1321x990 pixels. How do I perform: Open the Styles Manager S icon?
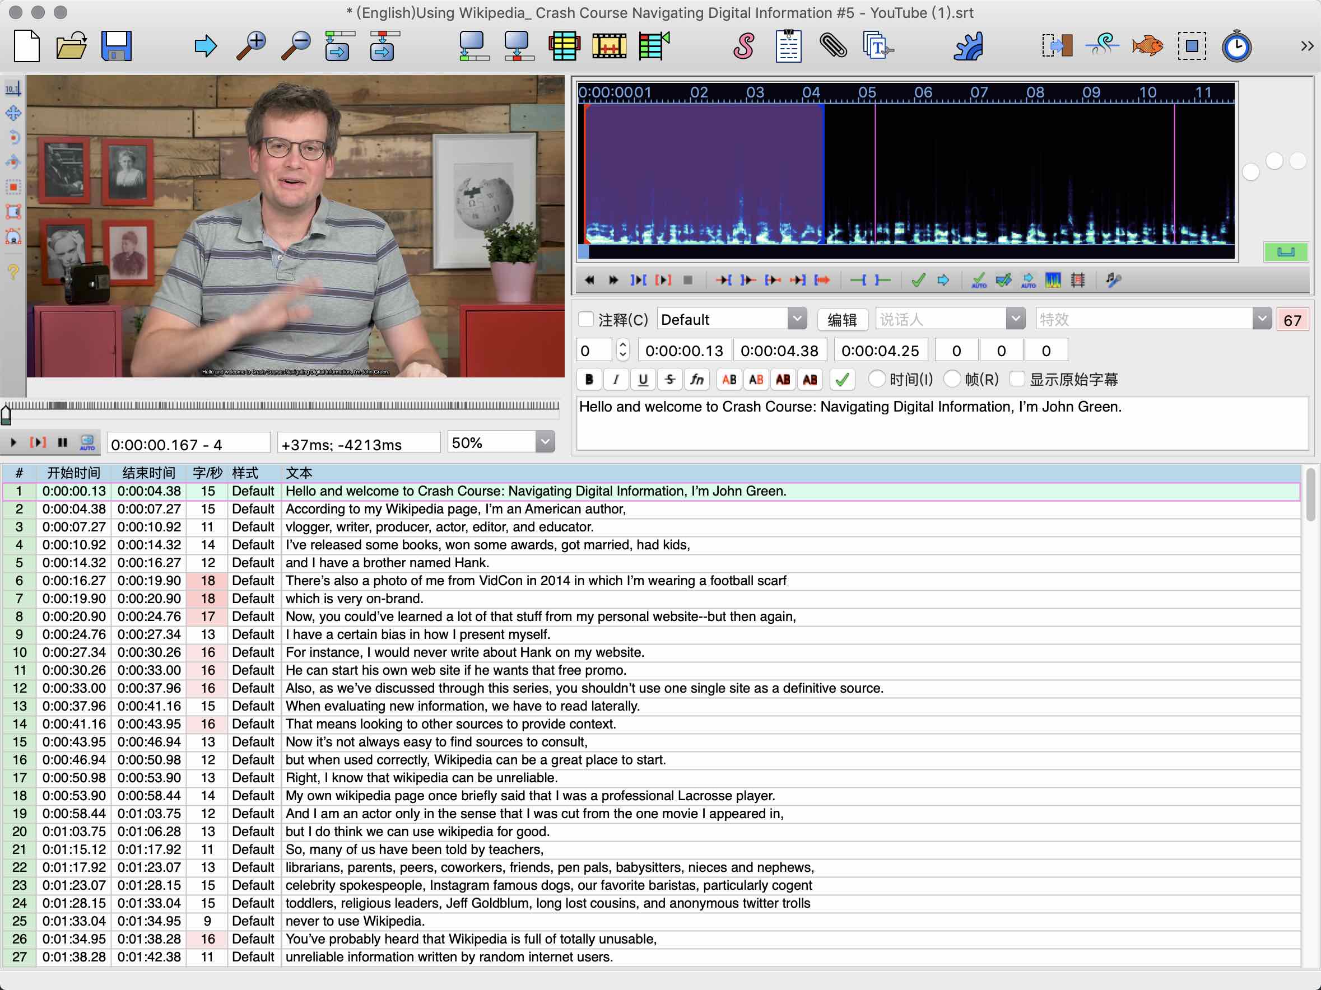pyautogui.click(x=743, y=46)
